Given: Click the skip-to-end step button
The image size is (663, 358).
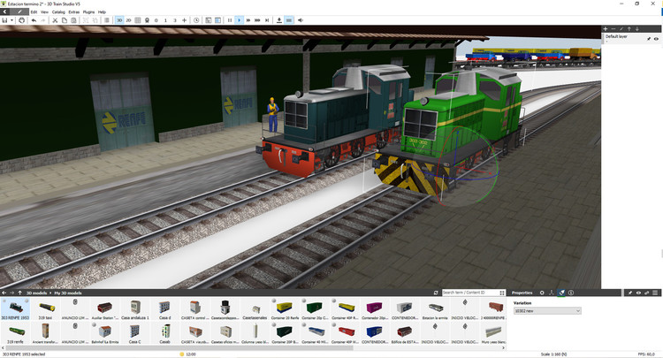Looking at the screenshot, I should click(x=267, y=19).
